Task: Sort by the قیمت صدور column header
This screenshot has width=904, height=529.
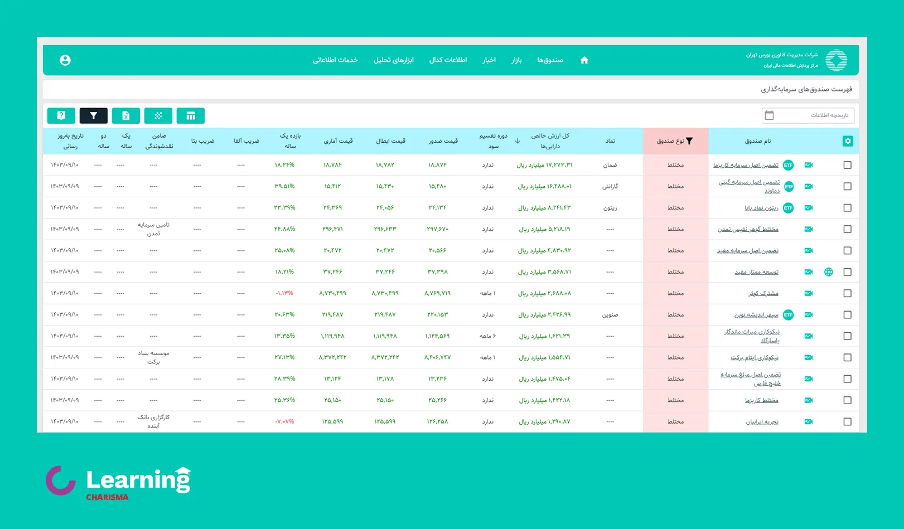Action: [x=443, y=141]
